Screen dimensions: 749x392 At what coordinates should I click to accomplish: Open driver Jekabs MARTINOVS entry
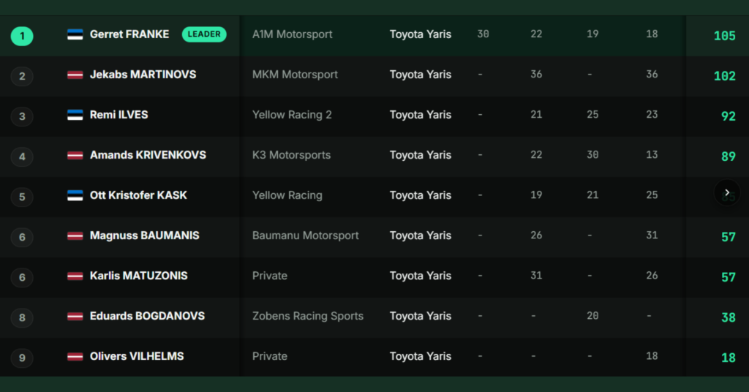[x=143, y=75]
